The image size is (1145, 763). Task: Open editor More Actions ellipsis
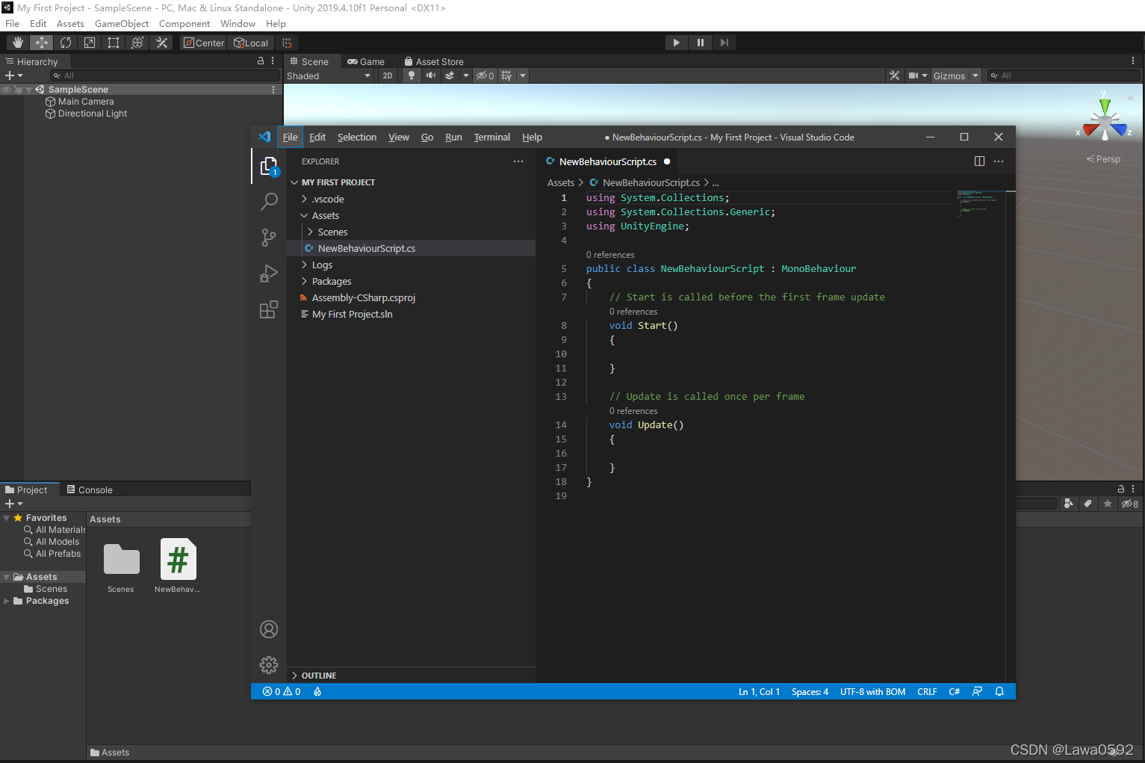999,161
